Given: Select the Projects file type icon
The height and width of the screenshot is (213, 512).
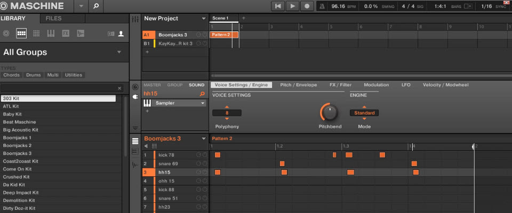Looking at the screenshot, I should [x=6, y=33].
